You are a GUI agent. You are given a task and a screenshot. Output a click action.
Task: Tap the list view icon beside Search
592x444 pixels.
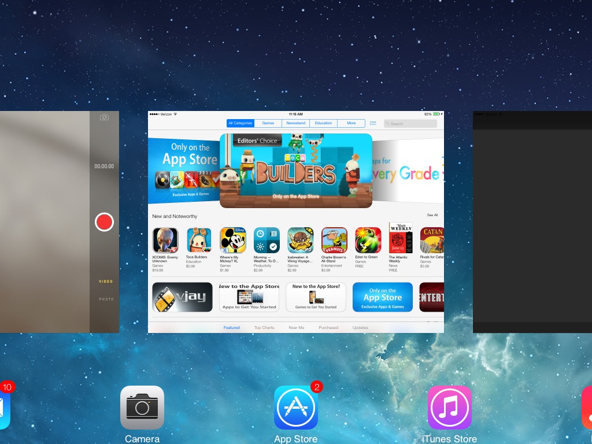[373, 123]
